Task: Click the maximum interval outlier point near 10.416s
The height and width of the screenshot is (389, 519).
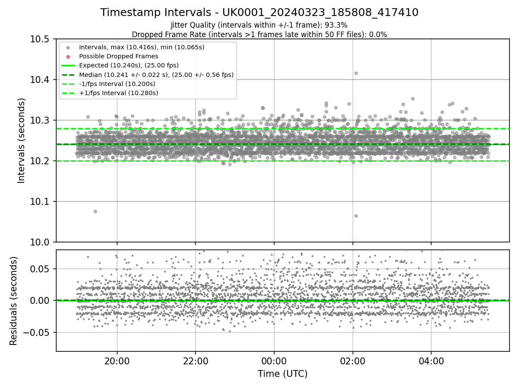Action: tap(356, 73)
